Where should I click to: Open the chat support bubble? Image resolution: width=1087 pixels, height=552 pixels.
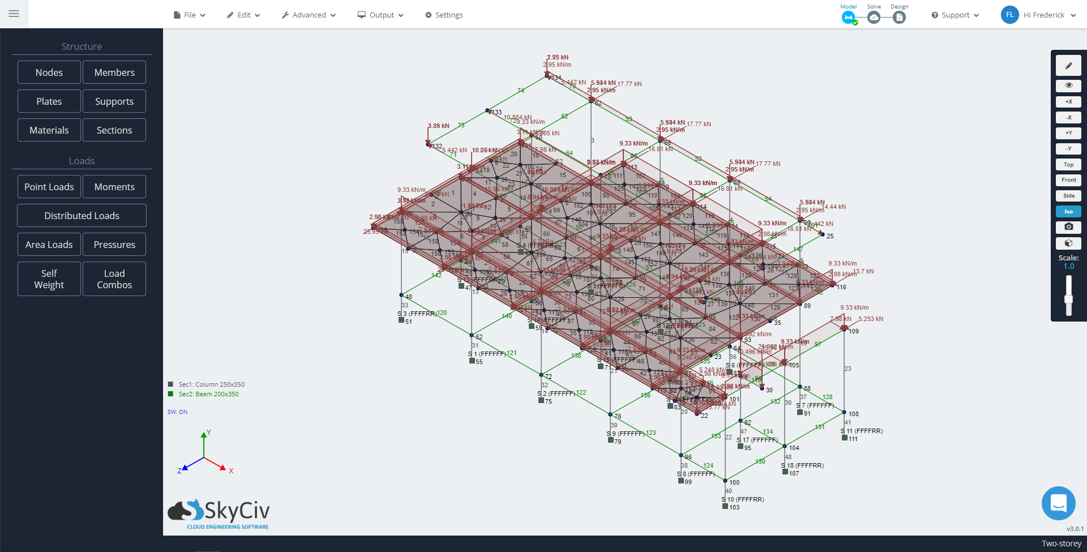(1058, 503)
